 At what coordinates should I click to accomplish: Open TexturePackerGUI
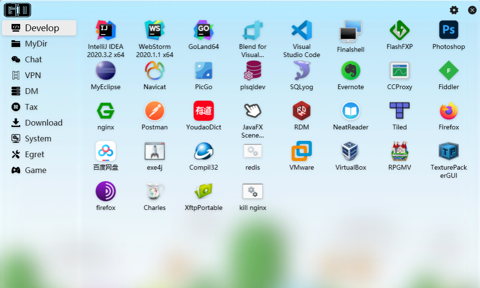point(448,151)
